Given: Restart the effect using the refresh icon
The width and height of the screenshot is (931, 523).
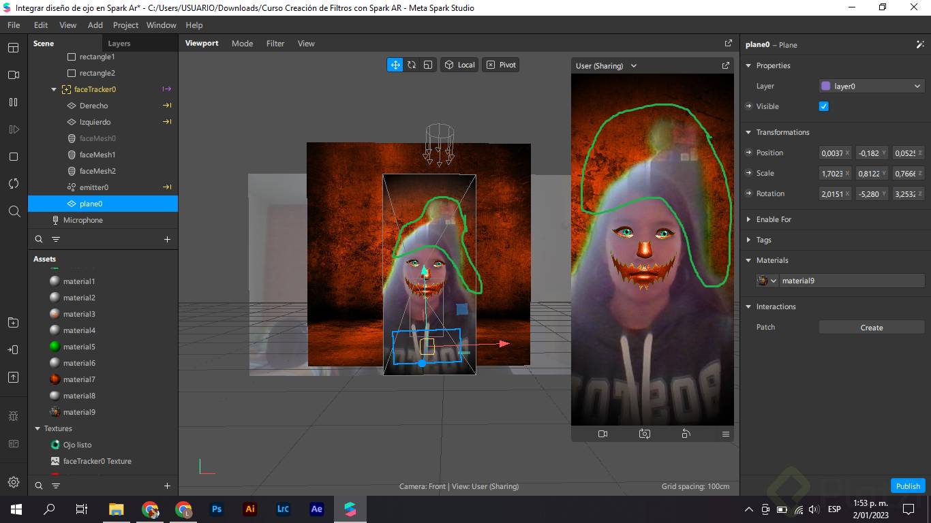Looking at the screenshot, I should (x=13, y=184).
